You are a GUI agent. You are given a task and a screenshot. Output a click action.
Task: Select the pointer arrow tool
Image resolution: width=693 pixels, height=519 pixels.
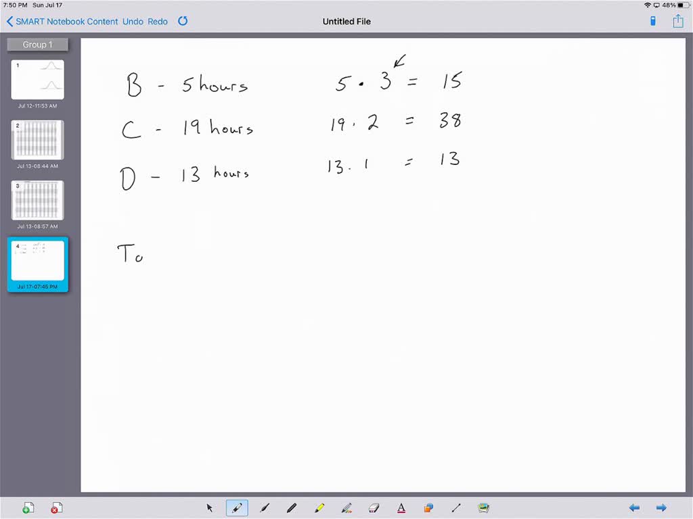tap(210, 508)
